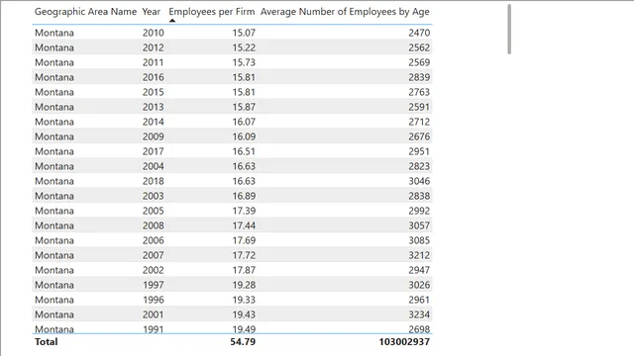Select year cell 2005
The width and height of the screenshot is (634, 356).
154,211
